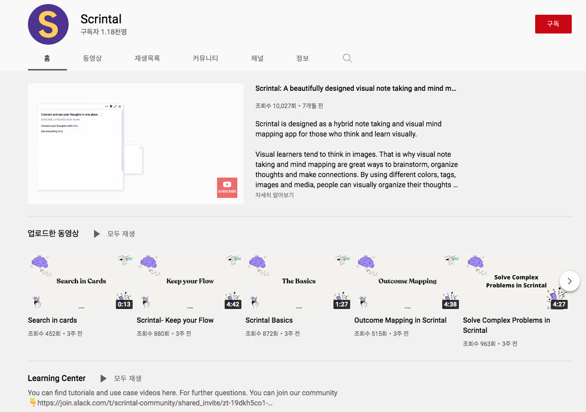The height and width of the screenshot is (412, 586).
Task: Click 조회수 515회 under Outcome Mapping
Action: 371,334
